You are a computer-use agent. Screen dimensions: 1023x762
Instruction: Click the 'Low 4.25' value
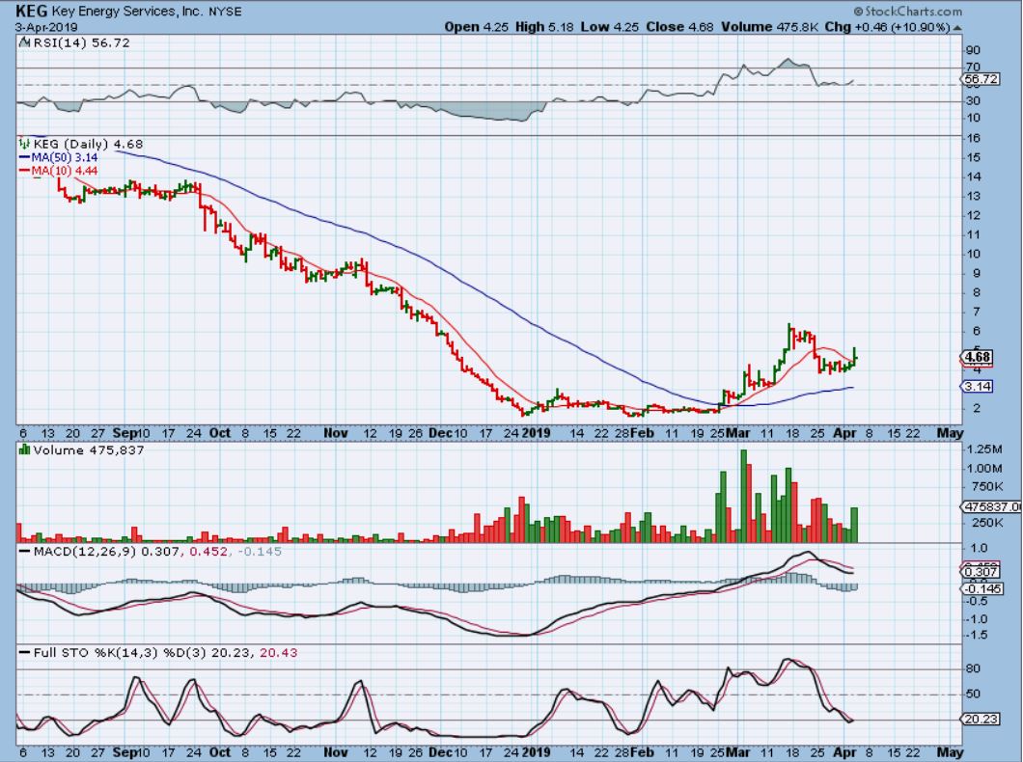[609, 27]
